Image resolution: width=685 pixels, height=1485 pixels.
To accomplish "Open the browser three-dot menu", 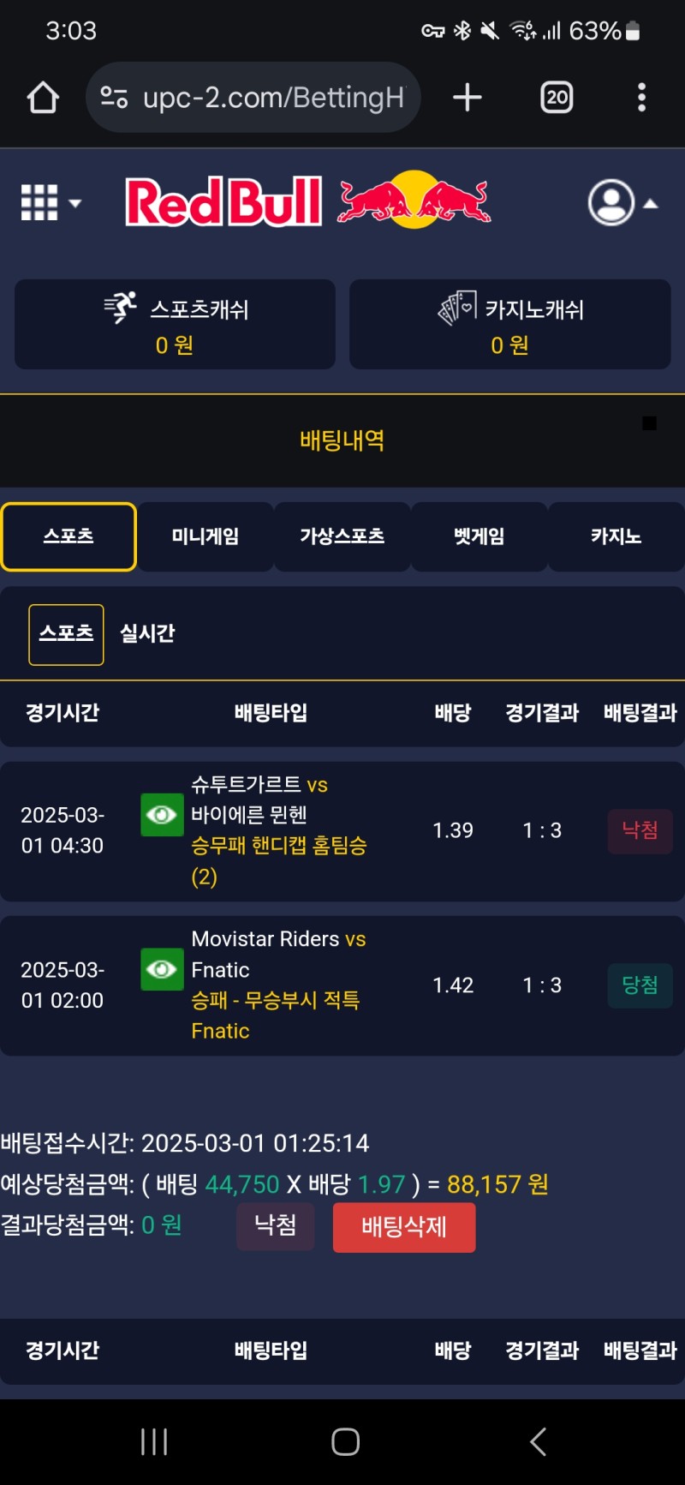I will (x=641, y=98).
